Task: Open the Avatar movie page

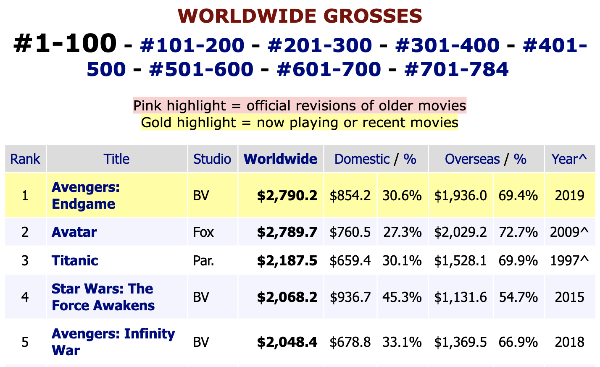Action: coord(74,232)
